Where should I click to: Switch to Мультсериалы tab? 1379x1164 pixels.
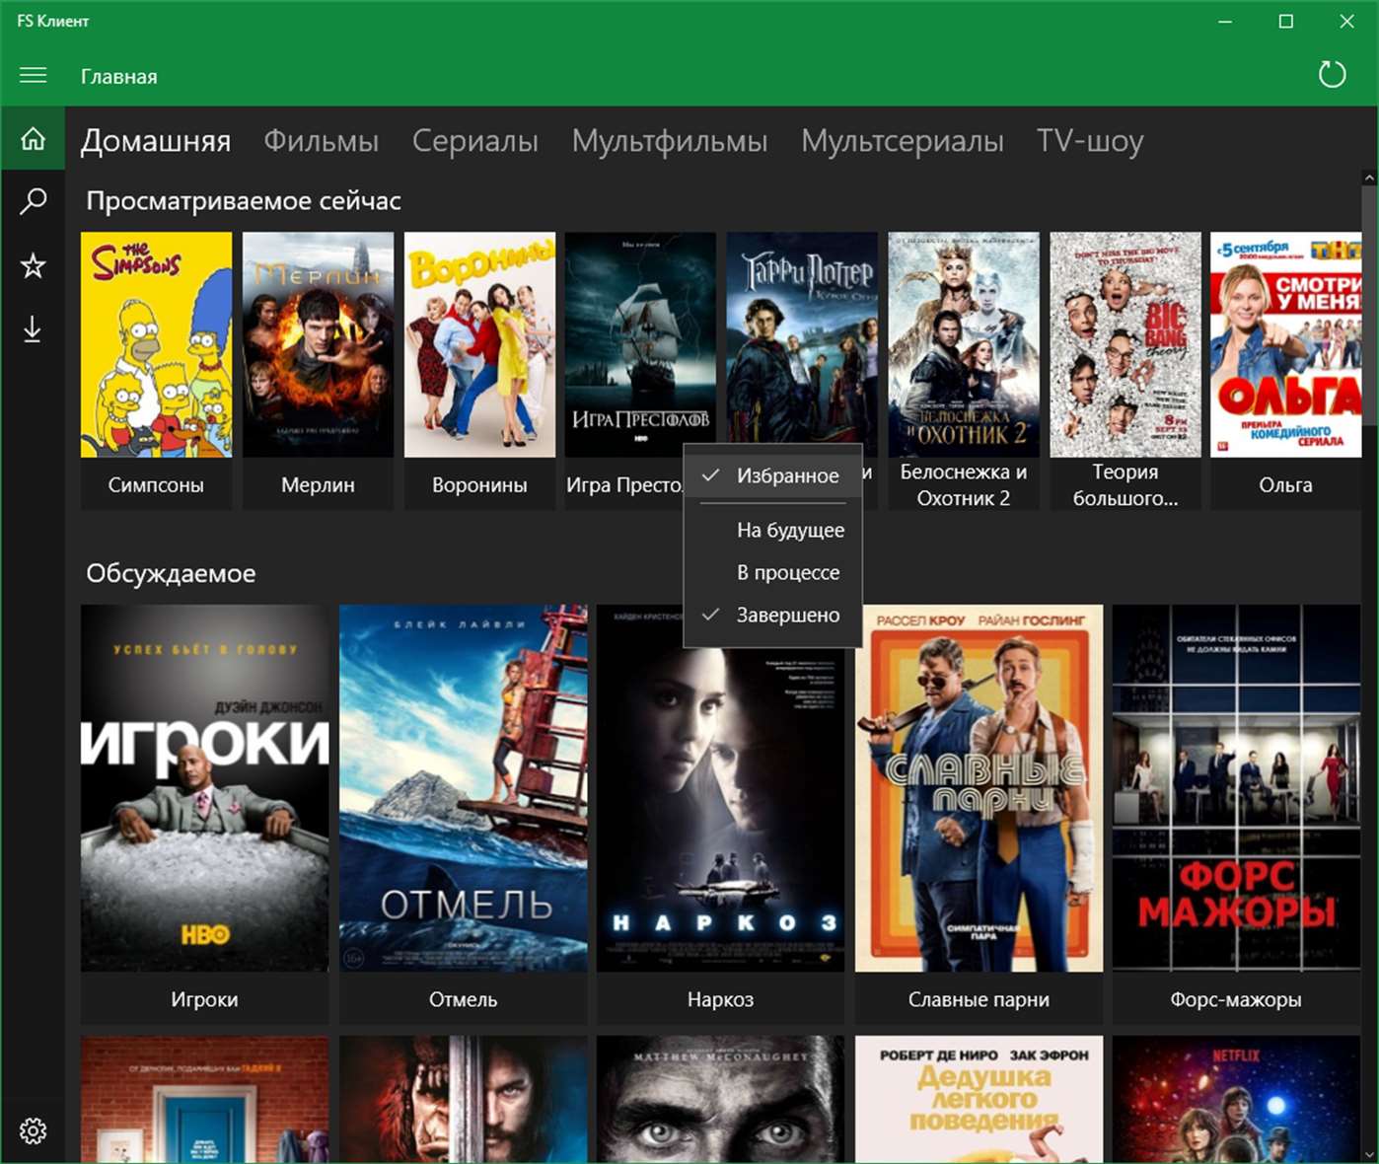click(902, 141)
